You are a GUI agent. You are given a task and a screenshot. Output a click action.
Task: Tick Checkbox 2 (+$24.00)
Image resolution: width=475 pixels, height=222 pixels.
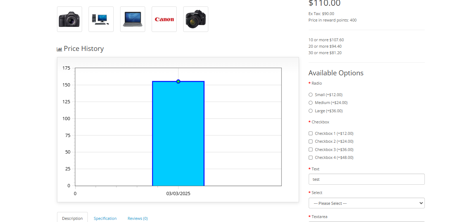coord(310,141)
